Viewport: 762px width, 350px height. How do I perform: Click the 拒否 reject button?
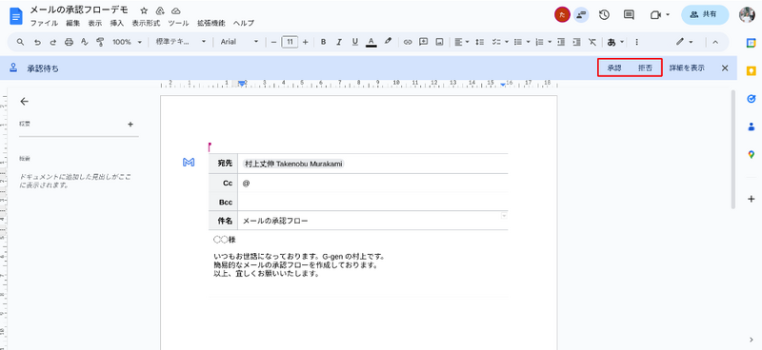point(646,68)
